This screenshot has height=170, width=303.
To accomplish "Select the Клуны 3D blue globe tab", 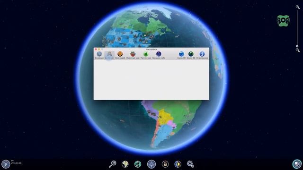I will click(181, 55).
